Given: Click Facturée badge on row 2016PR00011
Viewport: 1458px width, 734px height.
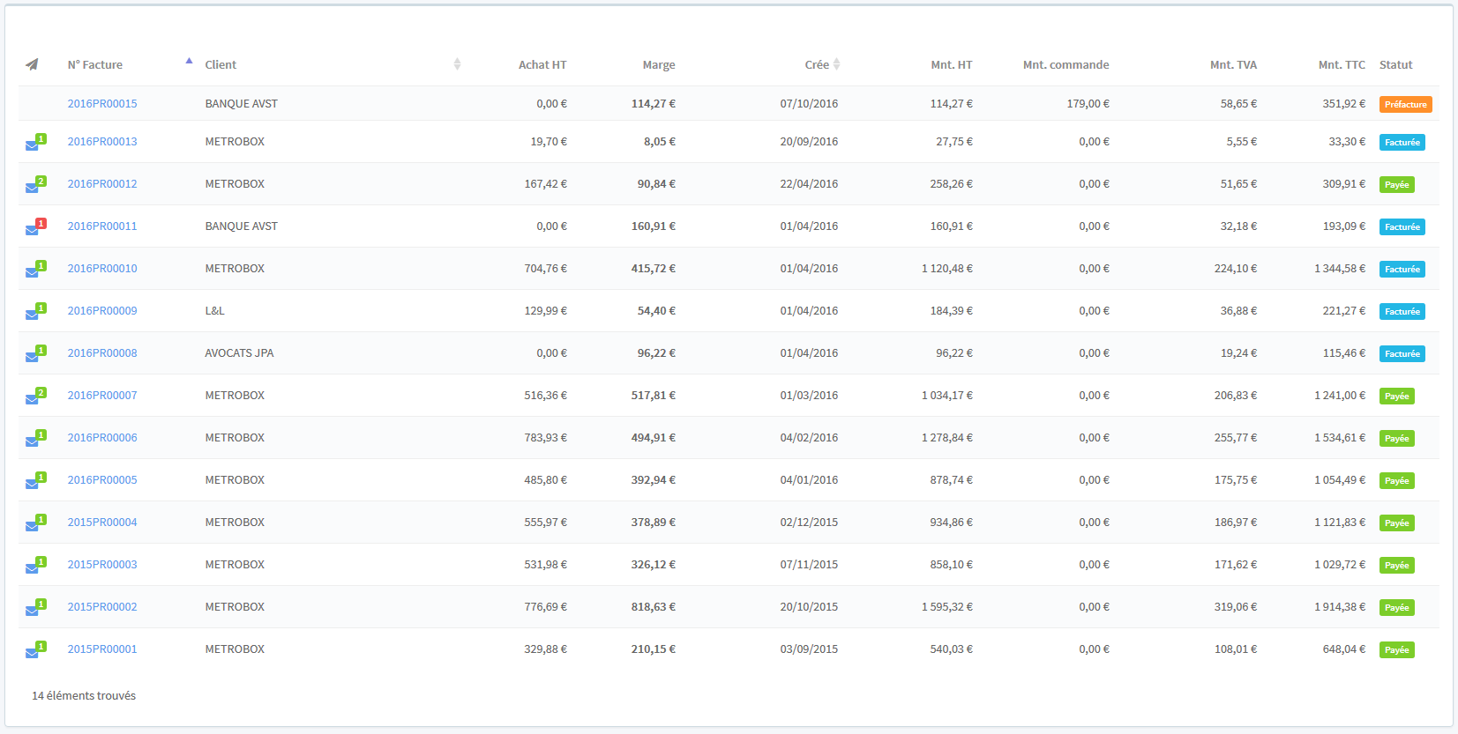Looking at the screenshot, I should tap(1402, 226).
